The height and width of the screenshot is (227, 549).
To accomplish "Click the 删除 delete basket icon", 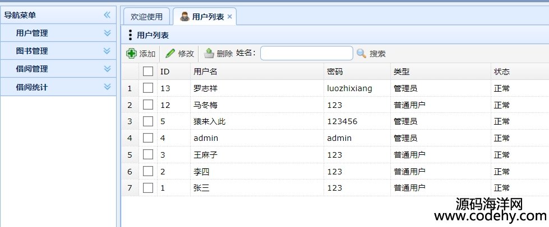I will click(209, 54).
